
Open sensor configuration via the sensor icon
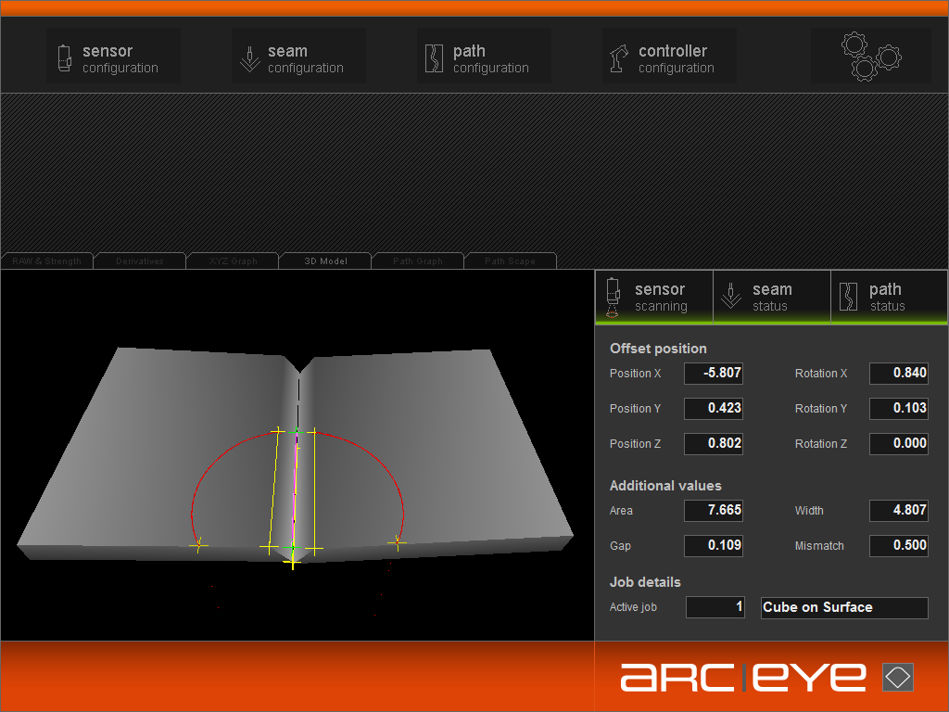pyautogui.click(x=64, y=58)
